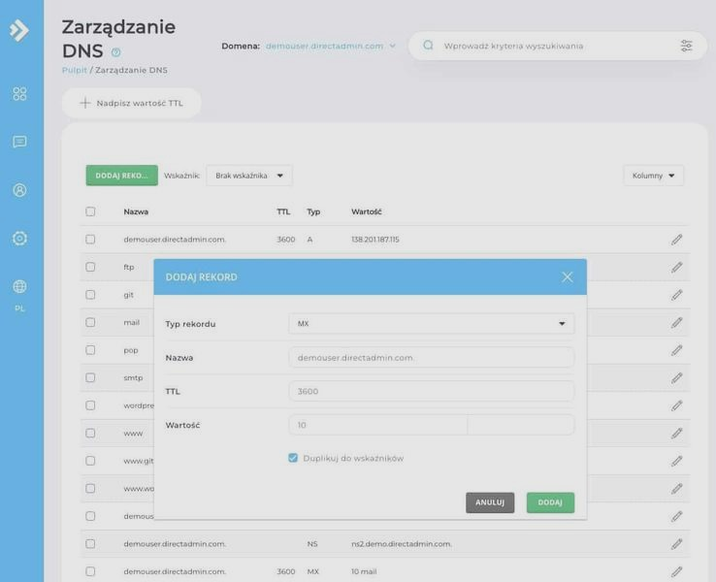
Task: Open the settings gear icon in sidebar
Action: coord(19,239)
